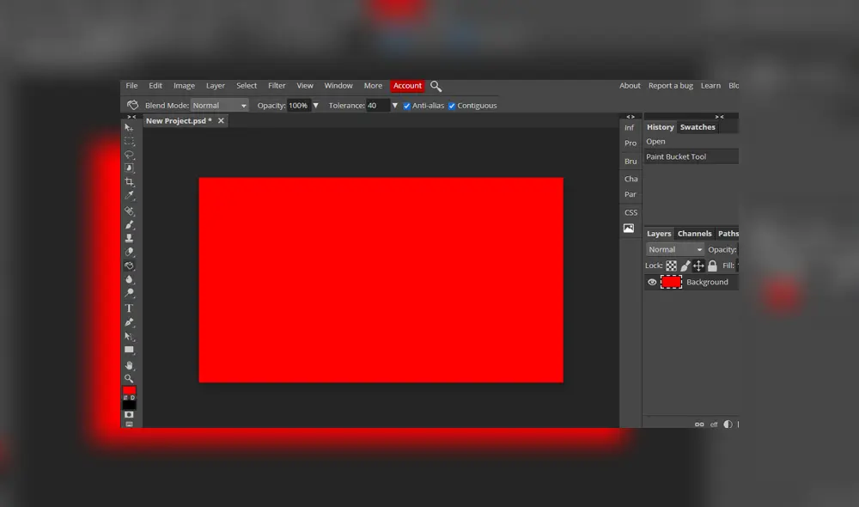The image size is (859, 507).
Task: Uncheck the Contiguous option
Action: point(452,106)
